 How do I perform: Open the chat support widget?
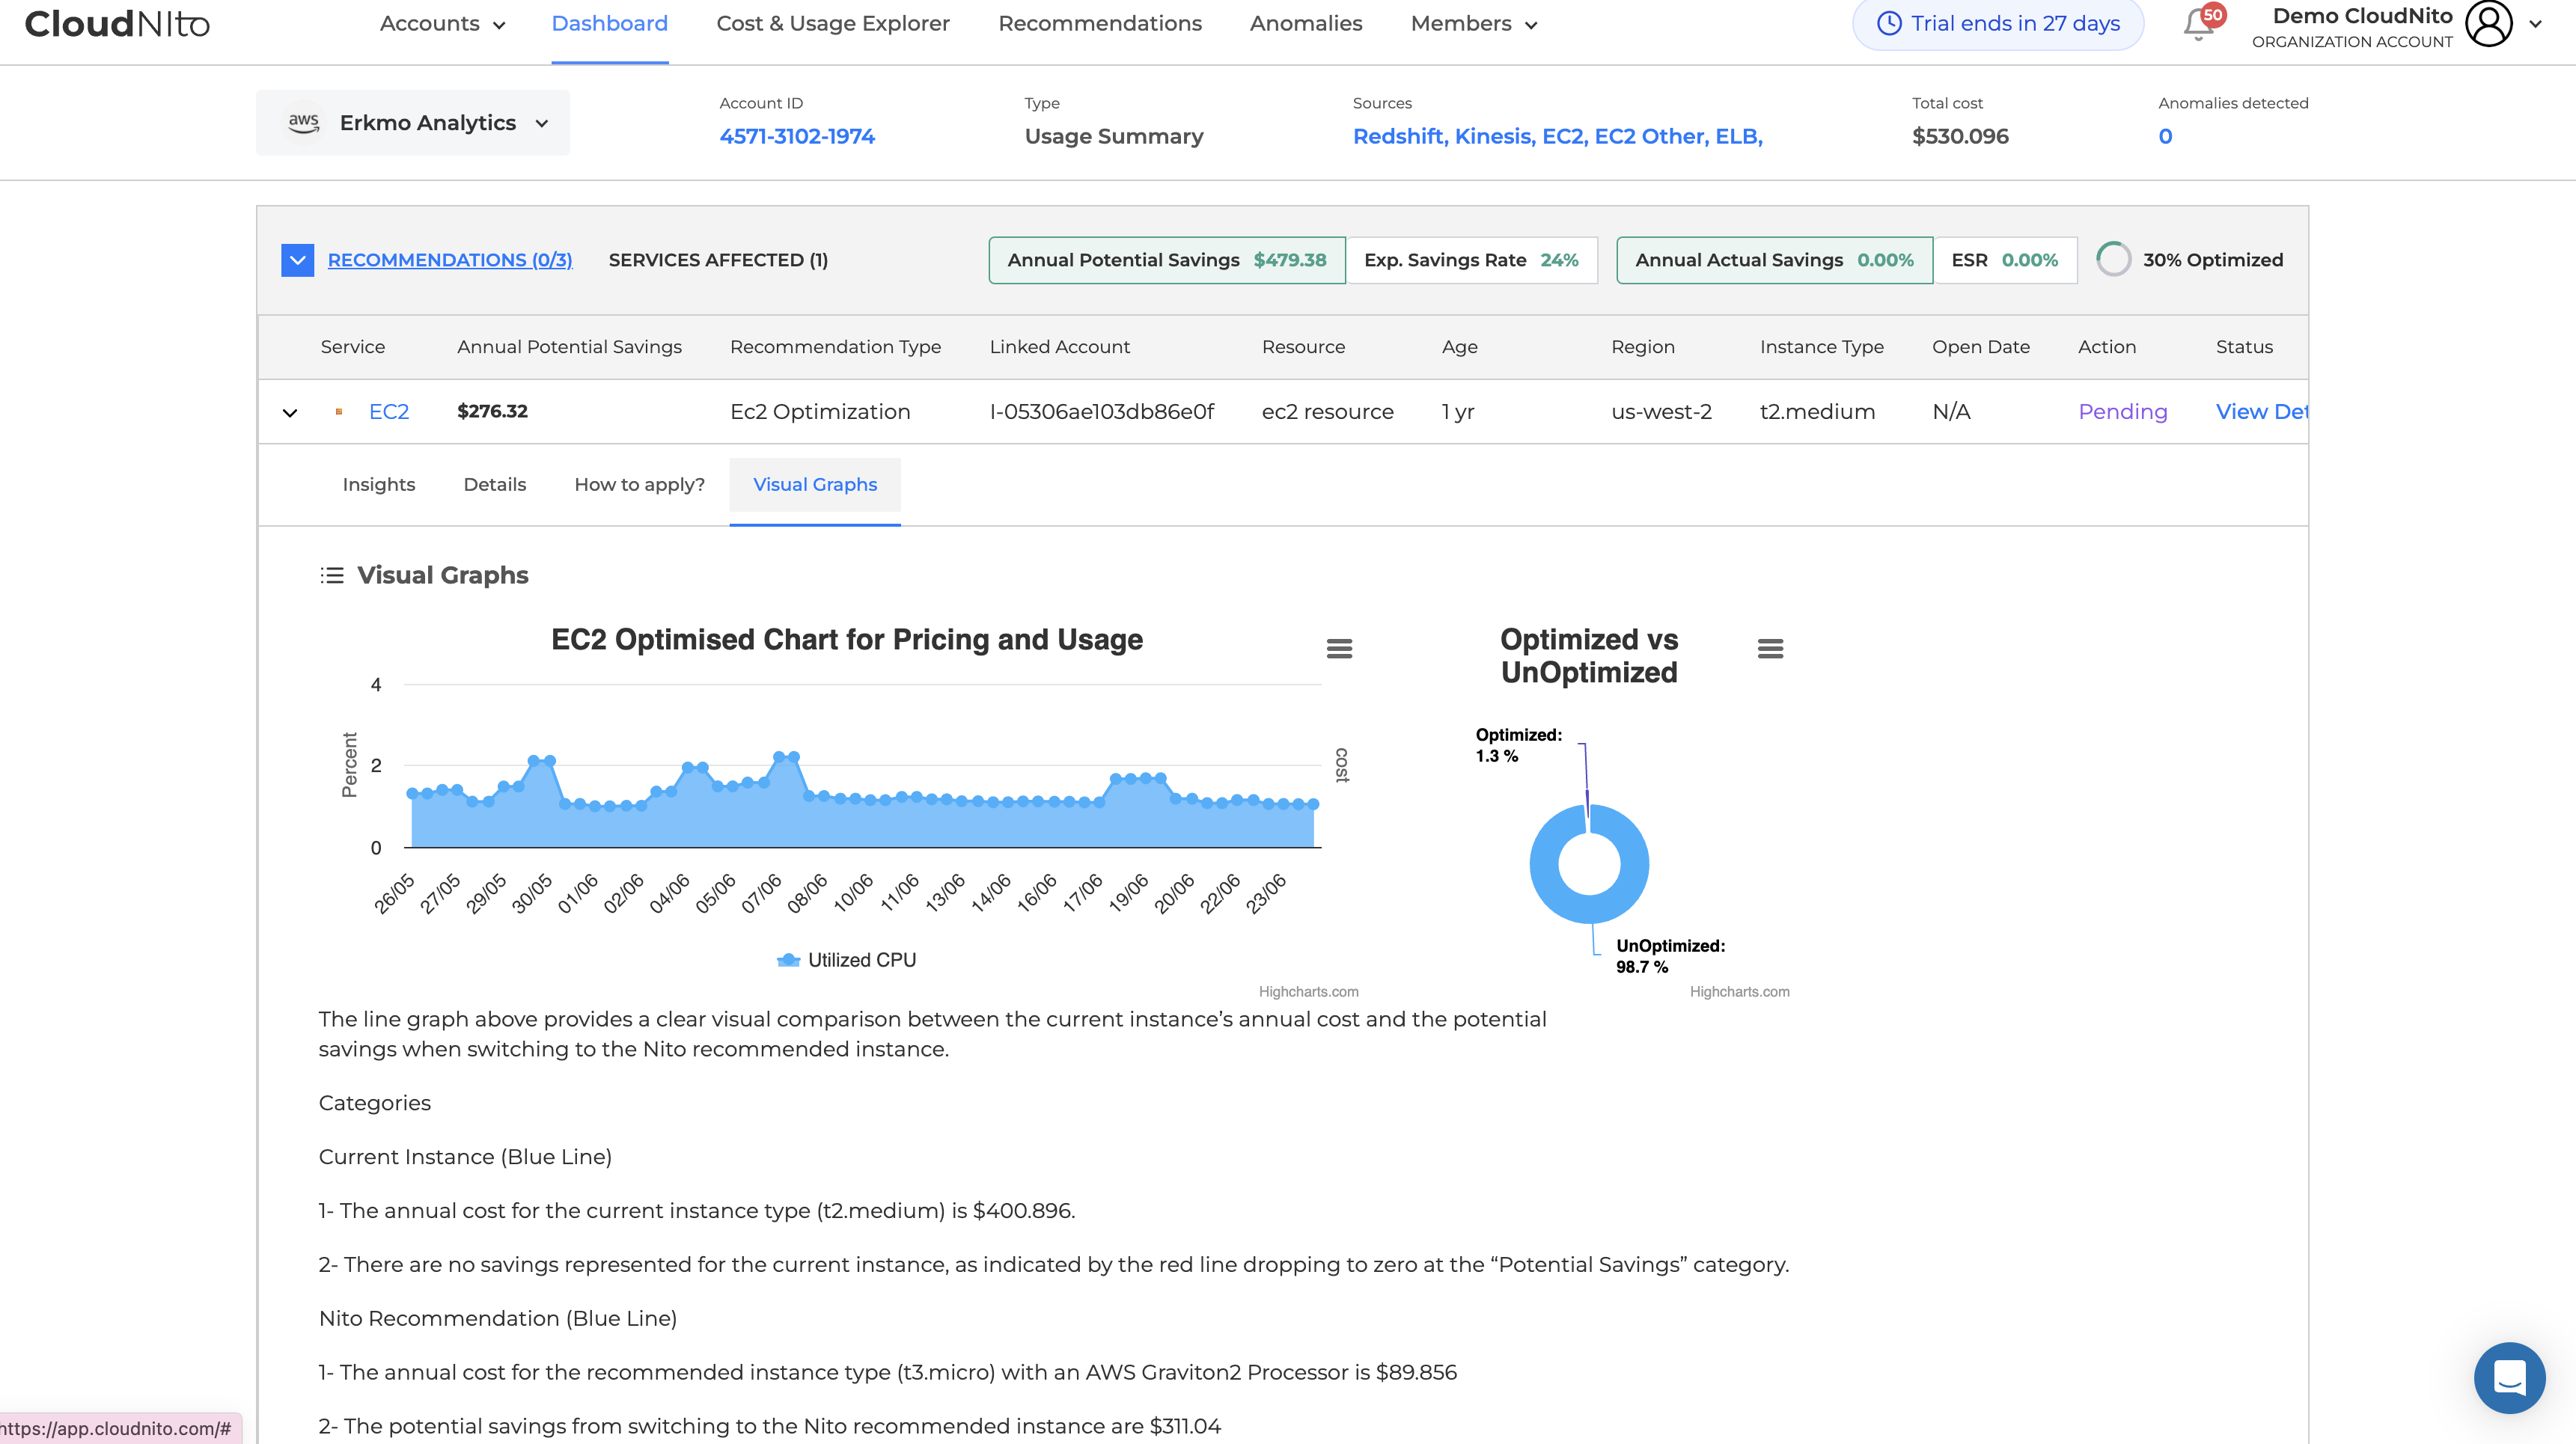point(2509,1377)
